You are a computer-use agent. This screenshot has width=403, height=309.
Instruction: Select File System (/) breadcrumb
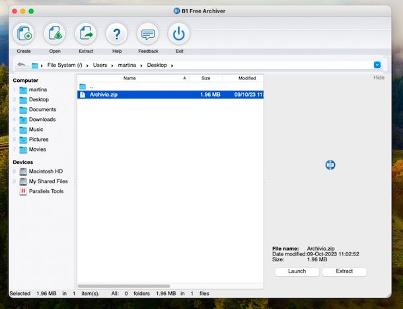coord(65,65)
